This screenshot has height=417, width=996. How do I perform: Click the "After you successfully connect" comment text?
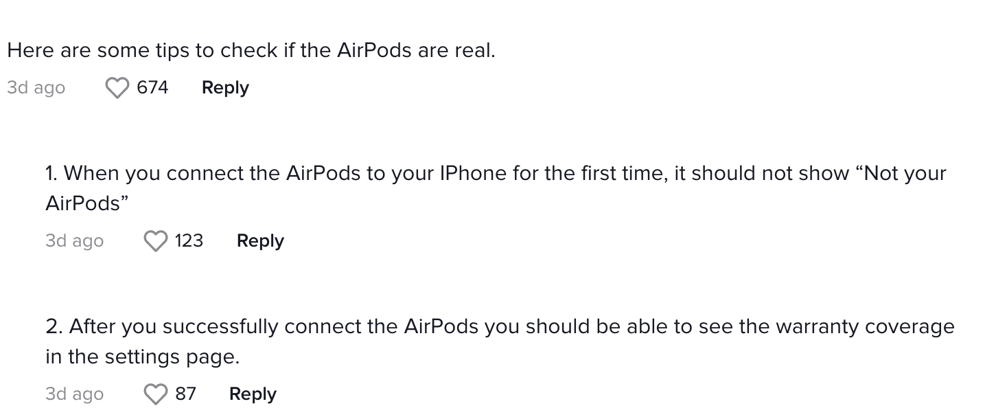500,341
